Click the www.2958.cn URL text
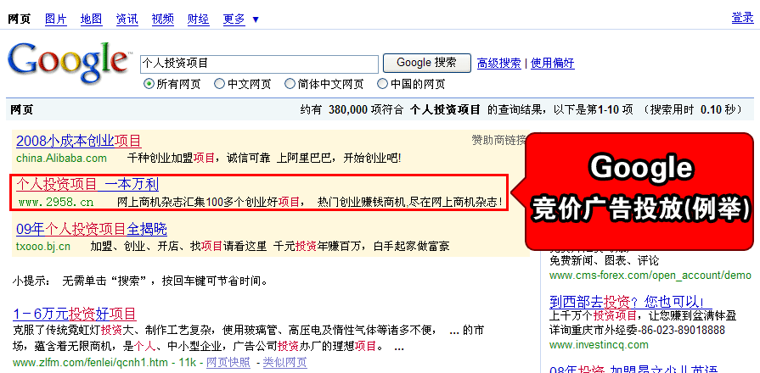760x373 pixels. [x=56, y=203]
